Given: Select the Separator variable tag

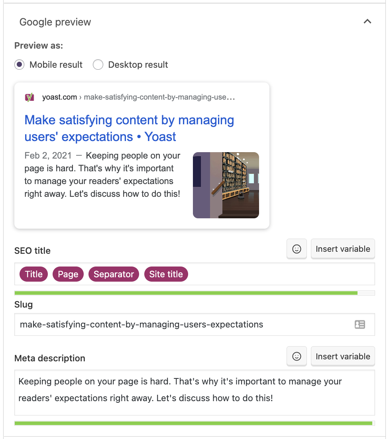Looking at the screenshot, I should pos(114,274).
